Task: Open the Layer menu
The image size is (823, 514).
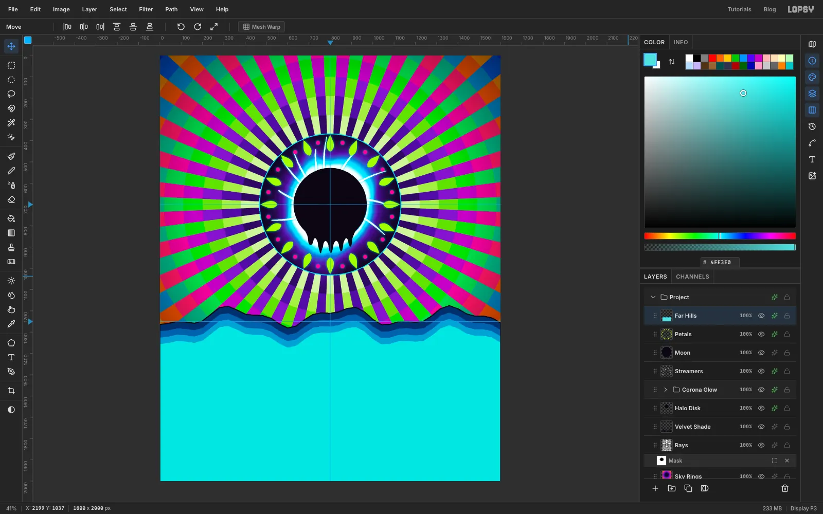Action: pos(90,9)
